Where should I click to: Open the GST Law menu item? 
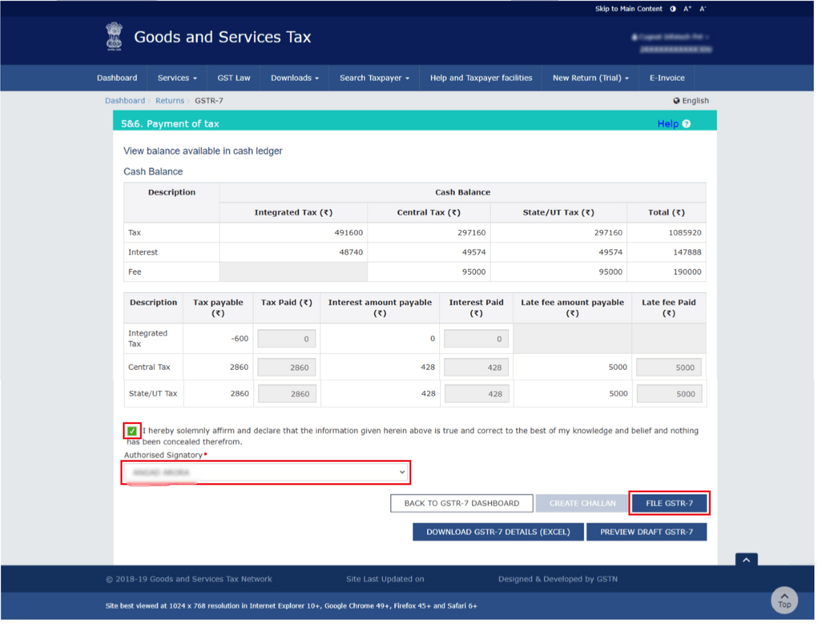click(234, 78)
